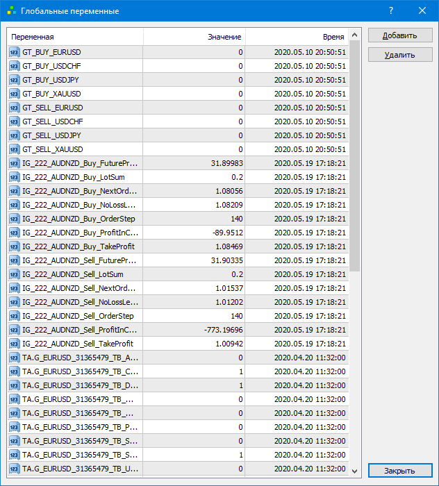Click the icon beside GT_BUY_XAUUSD
The height and width of the screenshot is (486, 439).
[15, 94]
